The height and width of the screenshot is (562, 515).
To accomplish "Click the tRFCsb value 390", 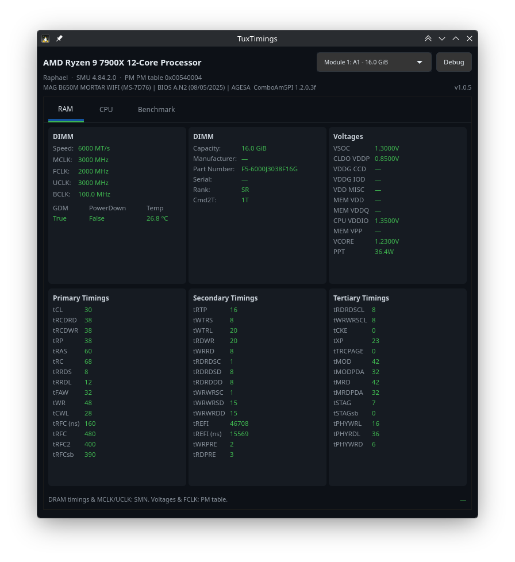I will click(x=90, y=455).
